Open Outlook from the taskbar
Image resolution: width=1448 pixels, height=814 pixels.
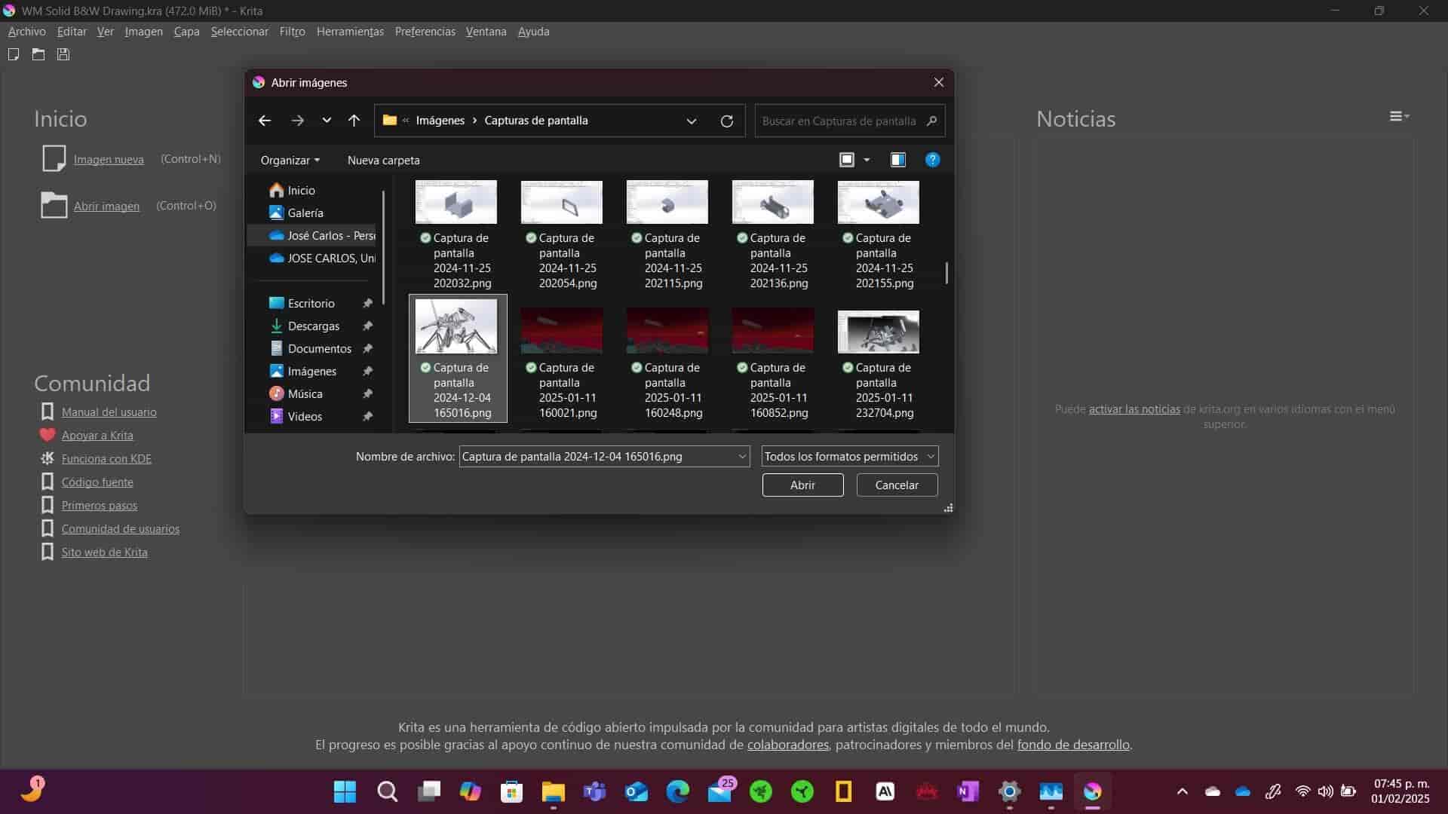[637, 791]
